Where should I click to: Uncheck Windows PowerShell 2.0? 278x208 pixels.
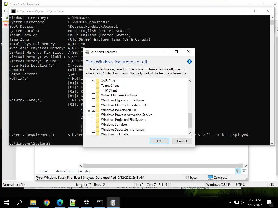click(93, 110)
